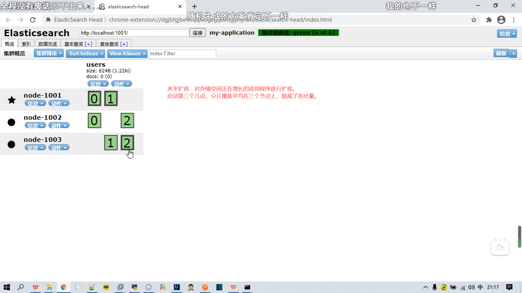Screen dimensions: 522x293
Task: Focus the Index Filter field
Action: (x=182, y=54)
